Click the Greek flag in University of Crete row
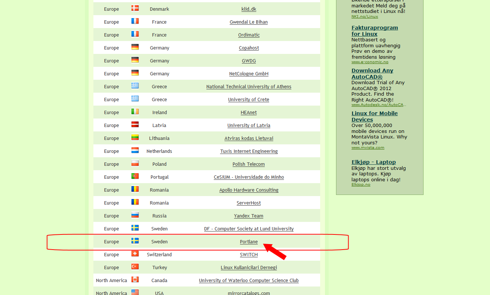This screenshot has width=490, height=295. [135, 99]
